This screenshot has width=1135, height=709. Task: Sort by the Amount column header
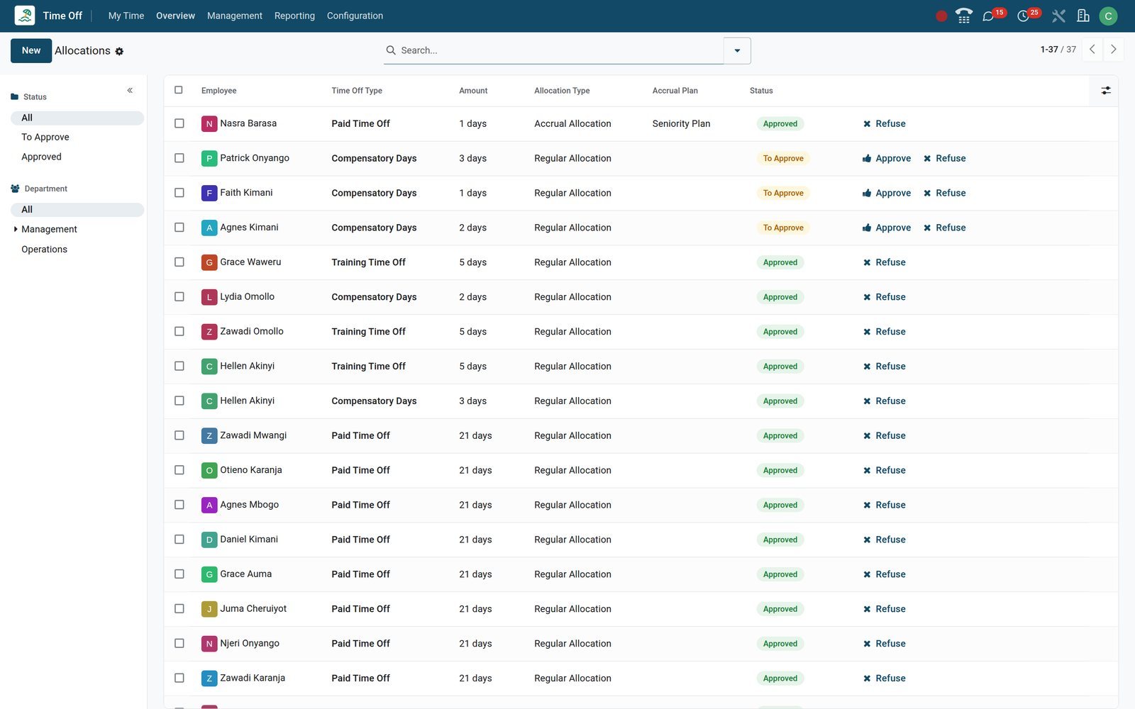(473, 91)
